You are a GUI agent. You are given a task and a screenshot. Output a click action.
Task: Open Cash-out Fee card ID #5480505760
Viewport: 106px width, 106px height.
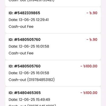53,47
